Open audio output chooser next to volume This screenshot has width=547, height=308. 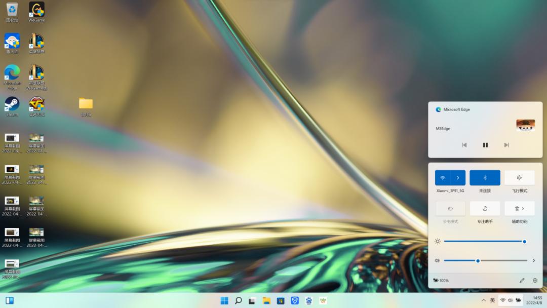pos(533,260)
